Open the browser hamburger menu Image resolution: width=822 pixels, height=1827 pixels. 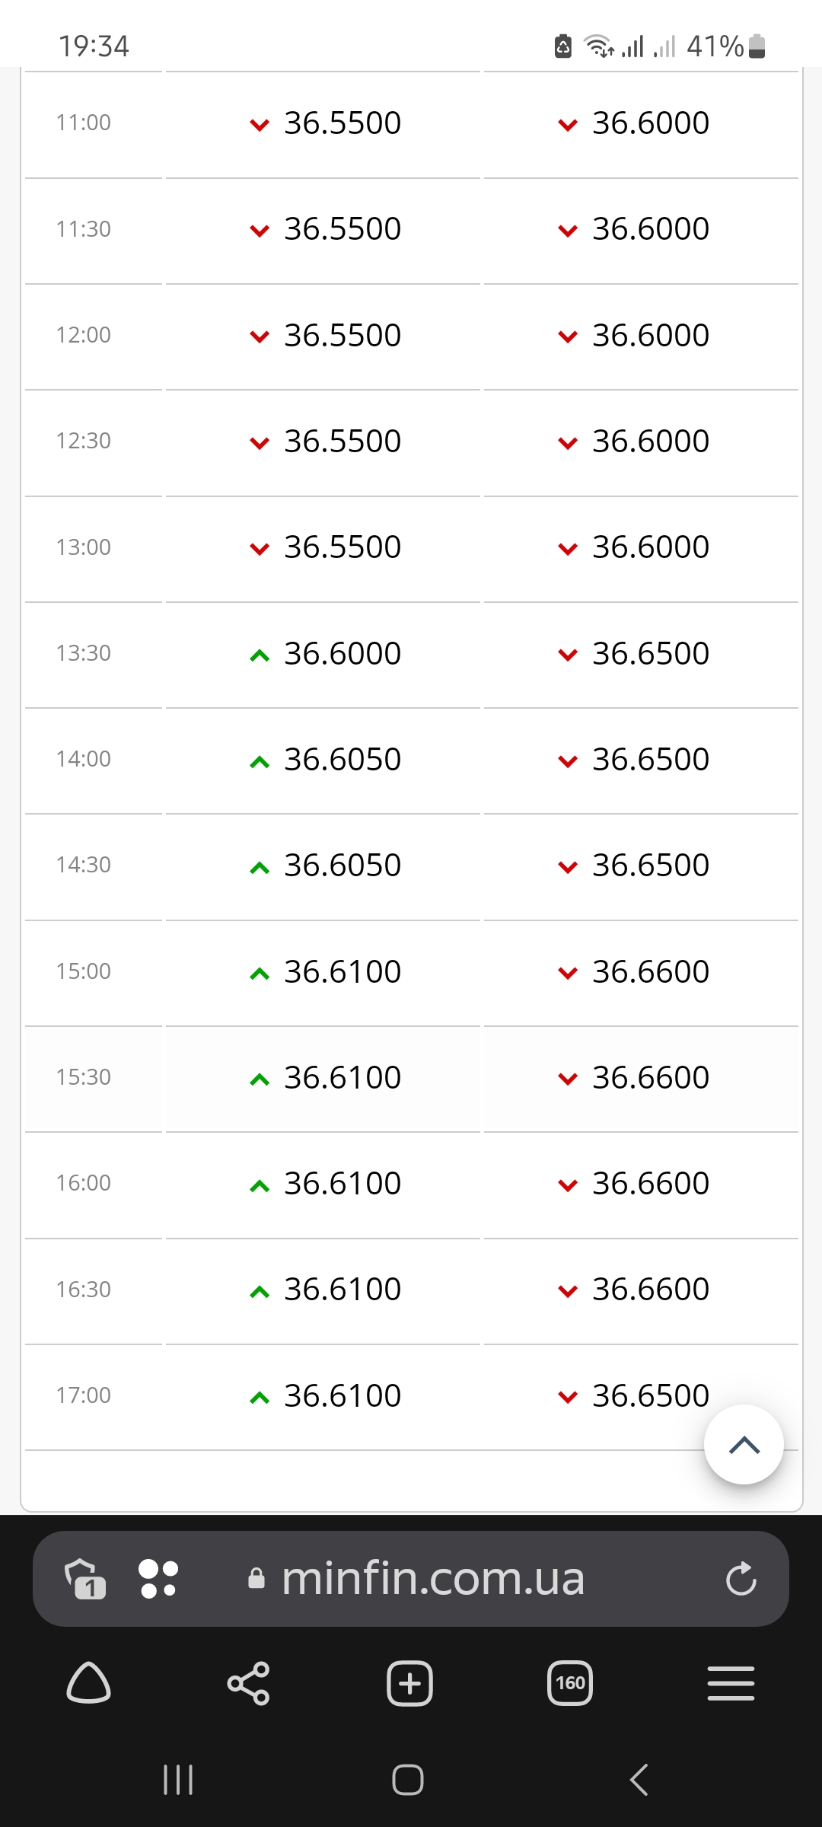tap(731, 1682)
